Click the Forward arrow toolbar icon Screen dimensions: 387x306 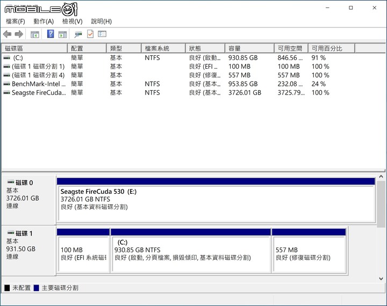tap(19, 34)
